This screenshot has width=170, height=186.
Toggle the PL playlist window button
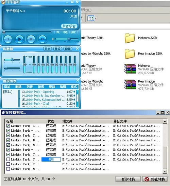[x=58, y=32]
